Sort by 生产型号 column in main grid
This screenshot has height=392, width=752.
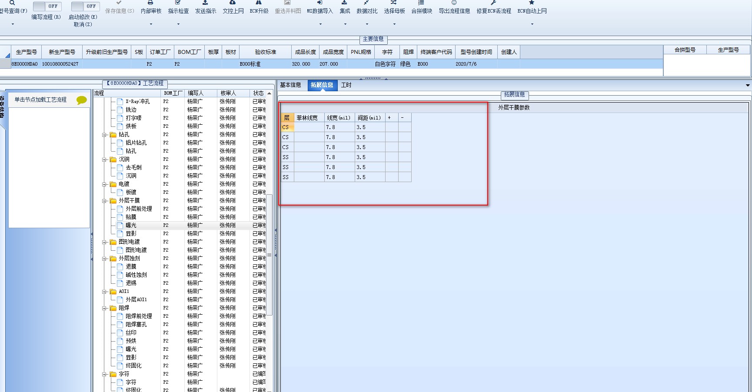pyautogui.click(x=27, y=52)
